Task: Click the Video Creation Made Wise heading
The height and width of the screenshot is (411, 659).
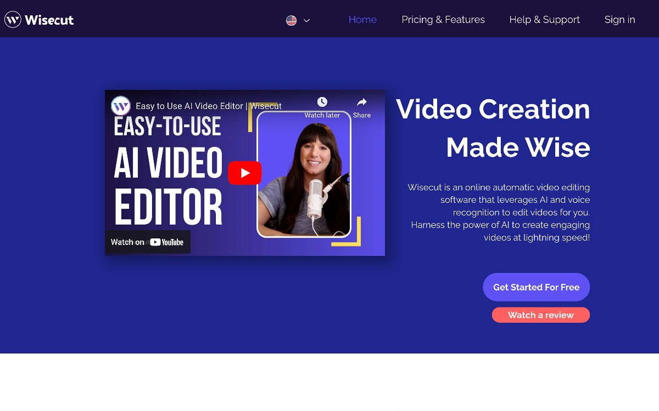Action: 493,128
